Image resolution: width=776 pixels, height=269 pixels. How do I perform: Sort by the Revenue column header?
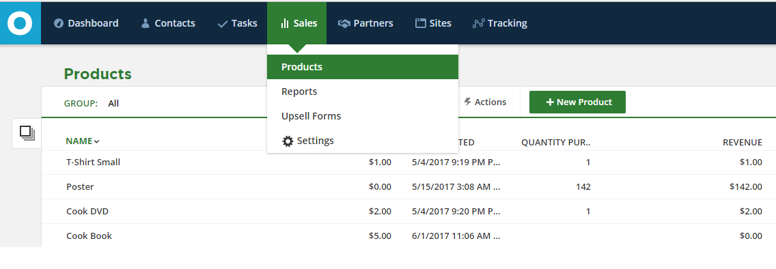[743, 143]
